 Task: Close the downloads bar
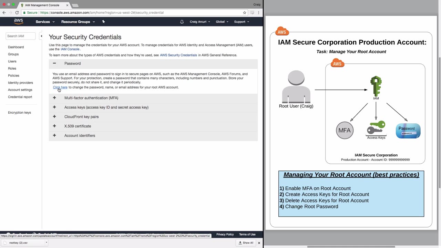(x=259, y=243)
